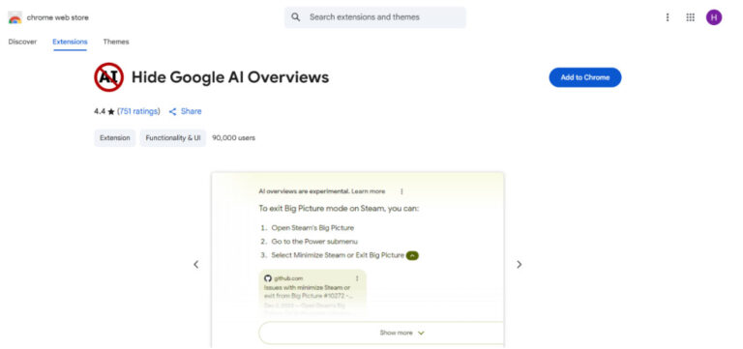Focus the Search extensions and themes field
Screen dimensions: 743x349
(x=374, y=17)
